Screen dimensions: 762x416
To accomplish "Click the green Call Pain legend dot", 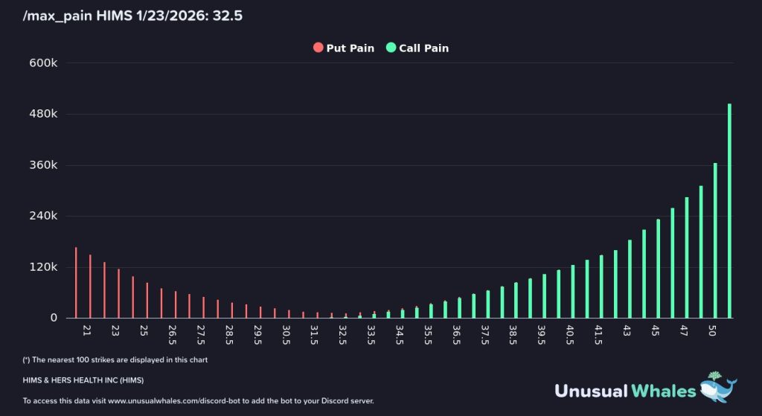I will [391, 48].
